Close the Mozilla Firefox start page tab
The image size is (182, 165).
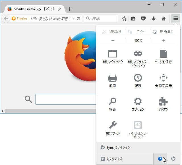[x=60, y=9]
